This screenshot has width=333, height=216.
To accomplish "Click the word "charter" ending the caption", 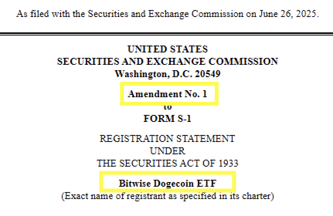I will click(260, 196).
